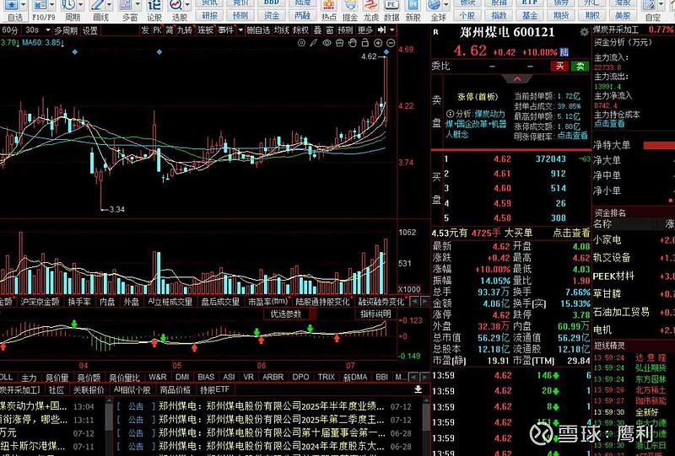Screen dimensions: 675x456
Task: Expand the 全球 dropdown arrow
Action: [x=446, y=5]
